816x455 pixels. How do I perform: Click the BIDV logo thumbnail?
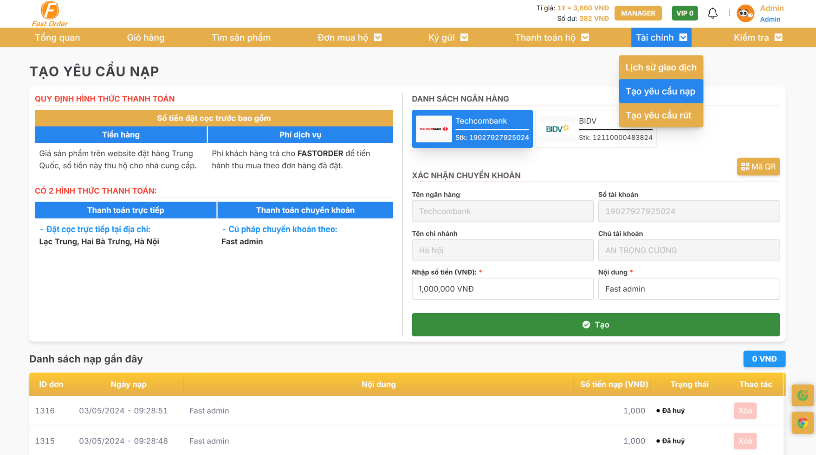pyautogui.click(x=557, y=129)
